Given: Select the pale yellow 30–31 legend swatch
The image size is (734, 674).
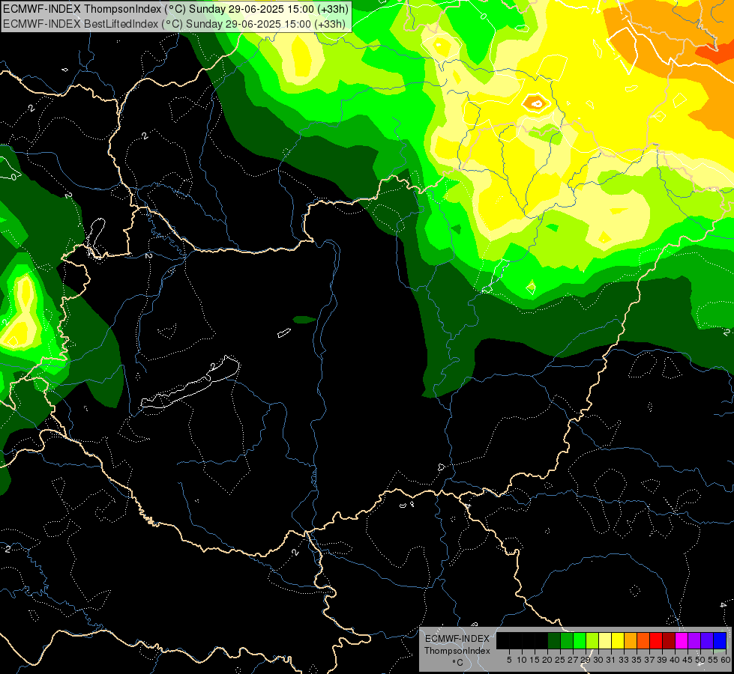Looking at the screenshot, I should (605, 640).
